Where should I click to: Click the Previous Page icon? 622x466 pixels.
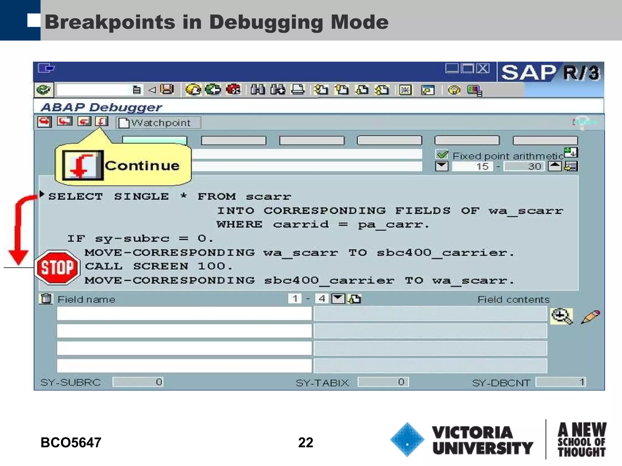click(342, 90)
